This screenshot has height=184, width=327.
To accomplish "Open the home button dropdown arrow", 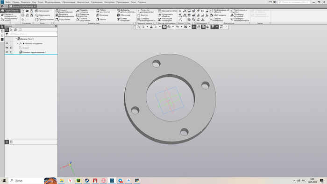I will [x=6, y=6].
